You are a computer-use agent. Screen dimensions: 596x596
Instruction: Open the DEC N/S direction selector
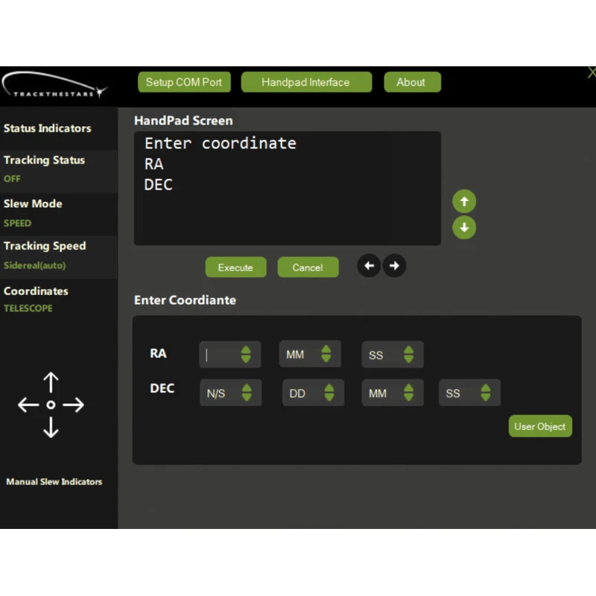click(230, 393)
